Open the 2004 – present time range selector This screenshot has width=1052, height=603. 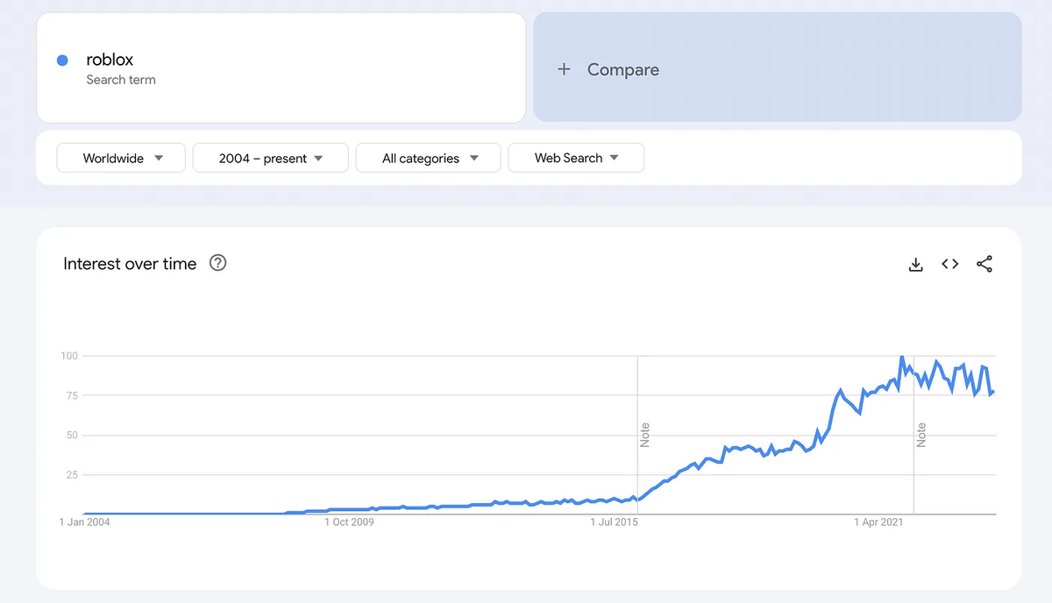pyautogui.click(x=270, y=158)
